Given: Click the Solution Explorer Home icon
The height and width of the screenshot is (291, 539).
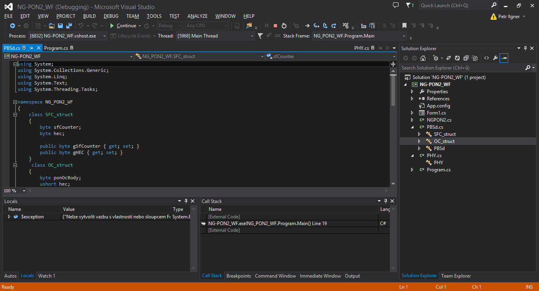Looking at the screenshot, I should click(423, 58).
